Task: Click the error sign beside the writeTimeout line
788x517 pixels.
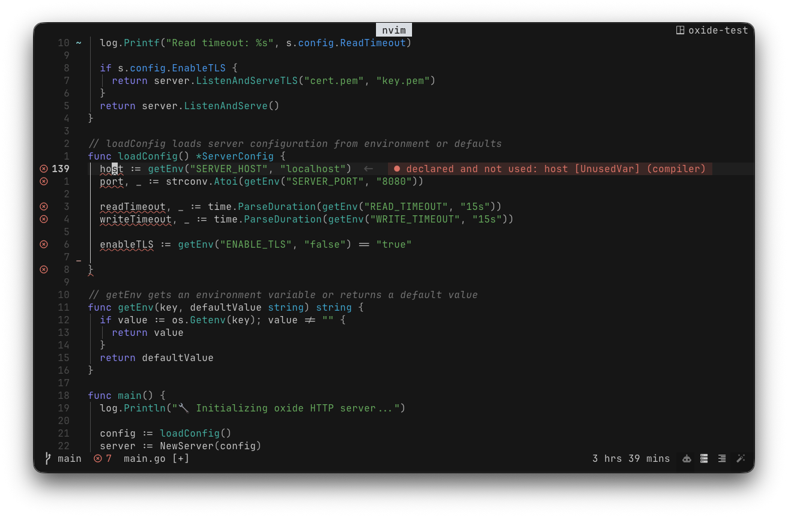Action: (44, 219)
